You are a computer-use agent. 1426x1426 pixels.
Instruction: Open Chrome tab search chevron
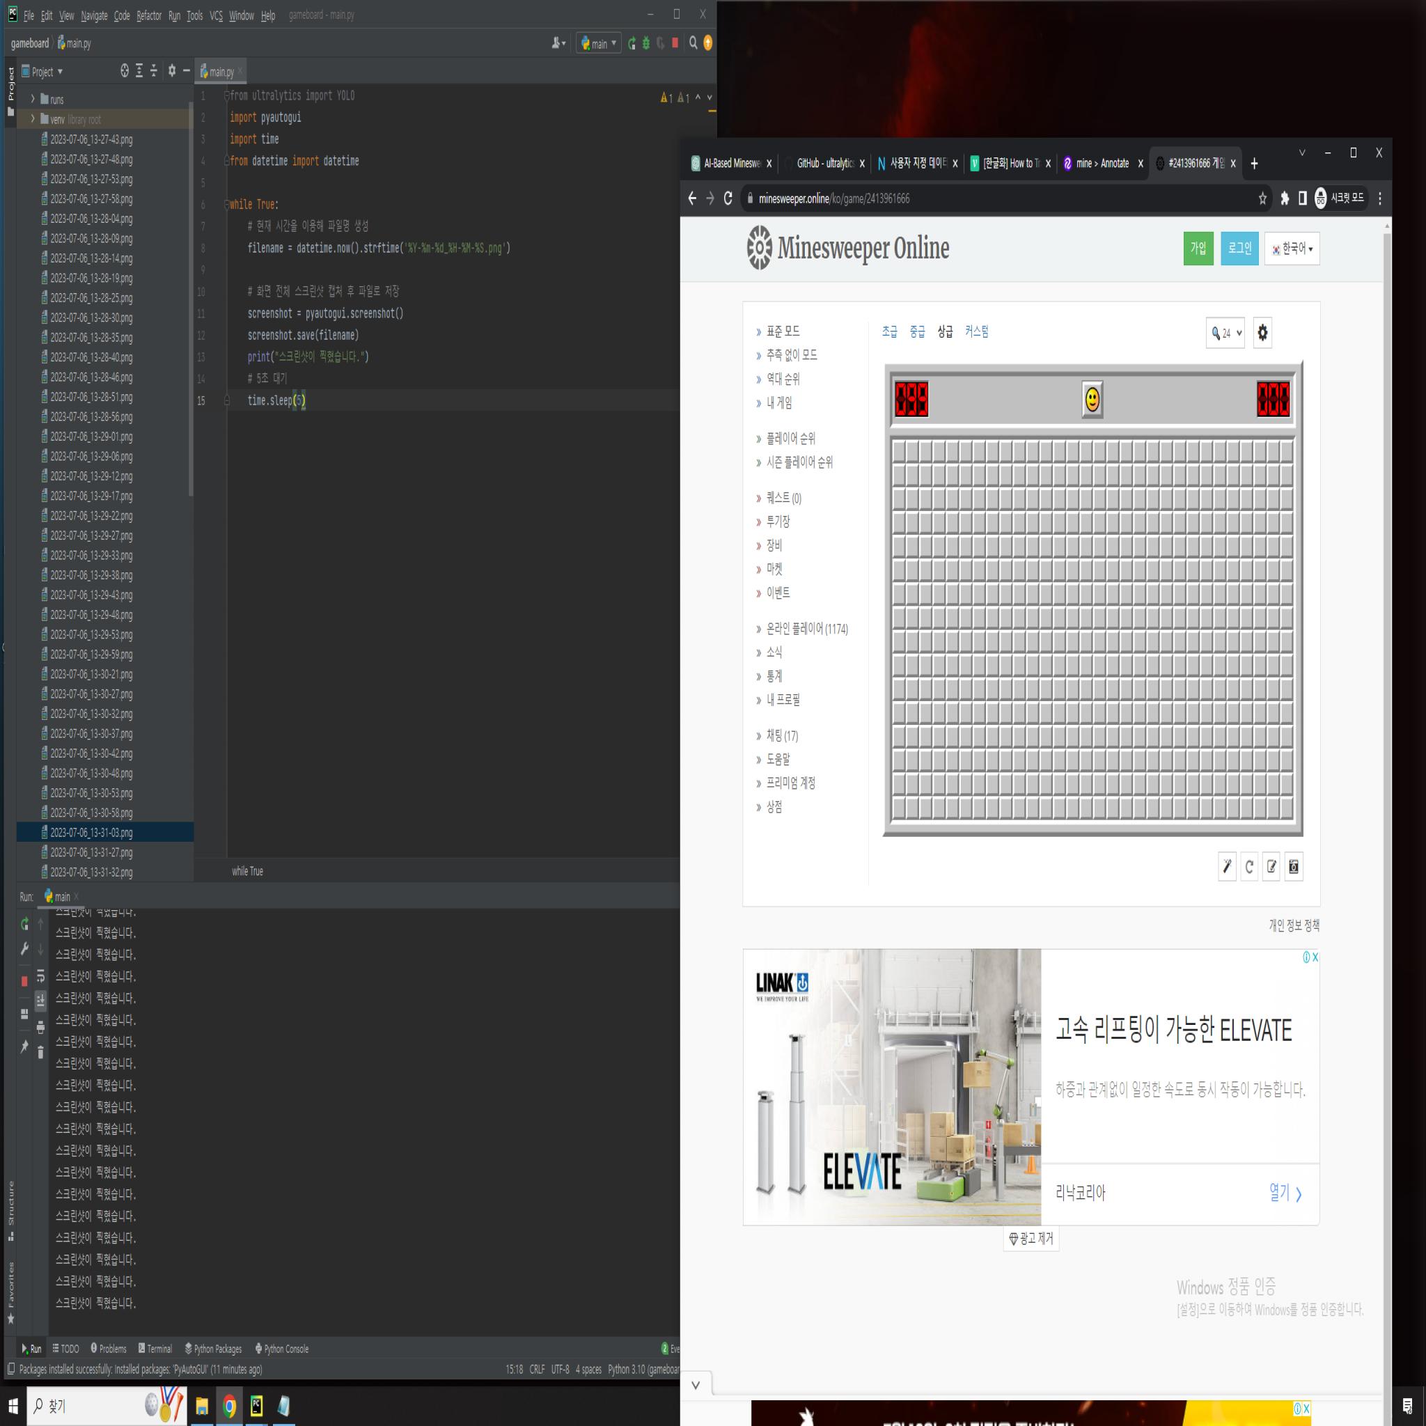point(1302,152)
